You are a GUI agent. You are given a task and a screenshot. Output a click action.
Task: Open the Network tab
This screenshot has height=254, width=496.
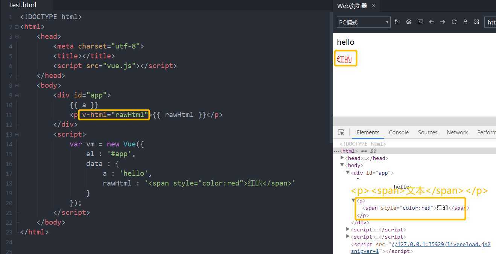(x=457, y=132)
